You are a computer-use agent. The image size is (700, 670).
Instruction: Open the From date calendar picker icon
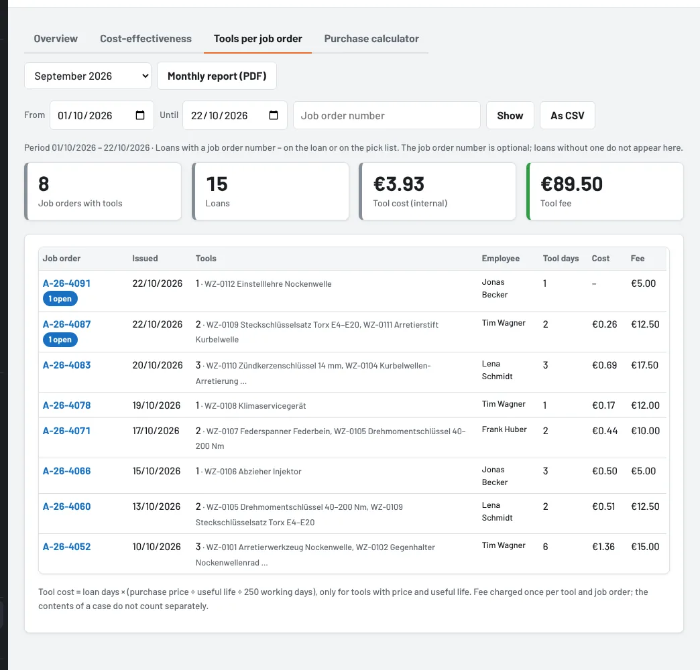(x=140, y=115)
